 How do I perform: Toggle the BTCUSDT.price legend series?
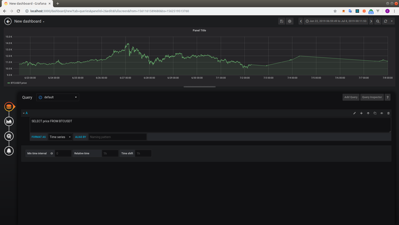(17, 83)
